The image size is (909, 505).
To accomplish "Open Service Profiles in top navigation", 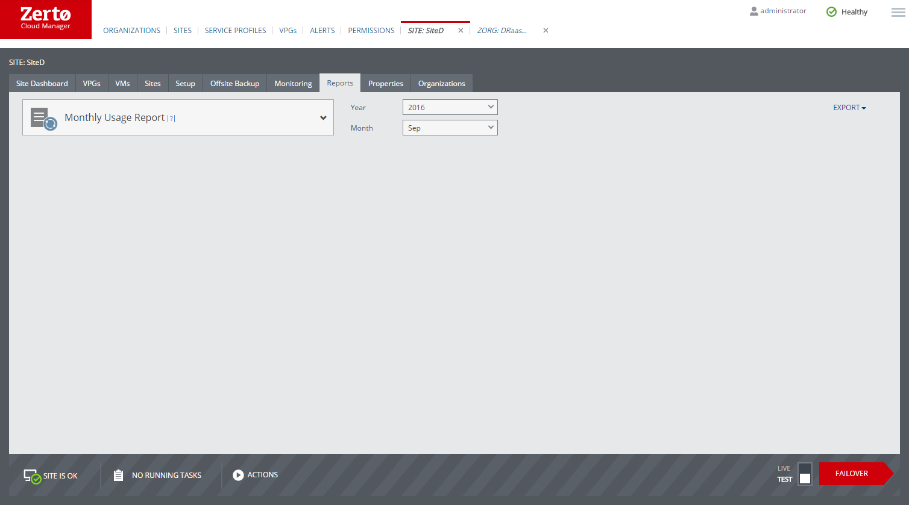I will [235, 30].
